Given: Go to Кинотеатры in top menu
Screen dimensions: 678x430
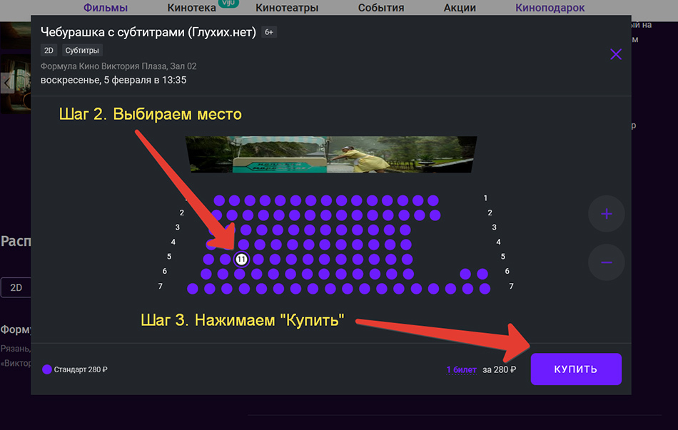Looking at the screenshot, I should pos(287,7).
